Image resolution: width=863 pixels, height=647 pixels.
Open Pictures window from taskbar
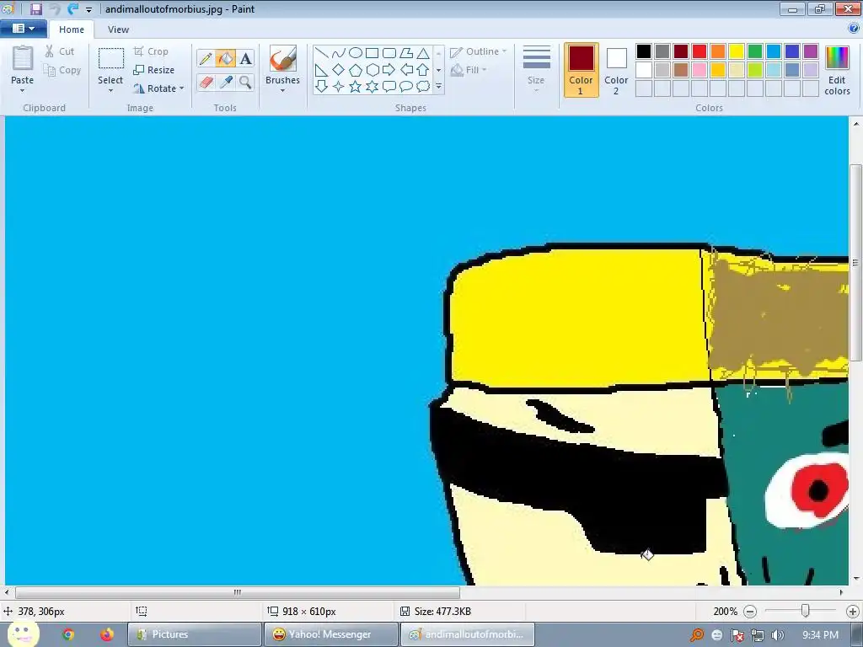coord(195,634)
